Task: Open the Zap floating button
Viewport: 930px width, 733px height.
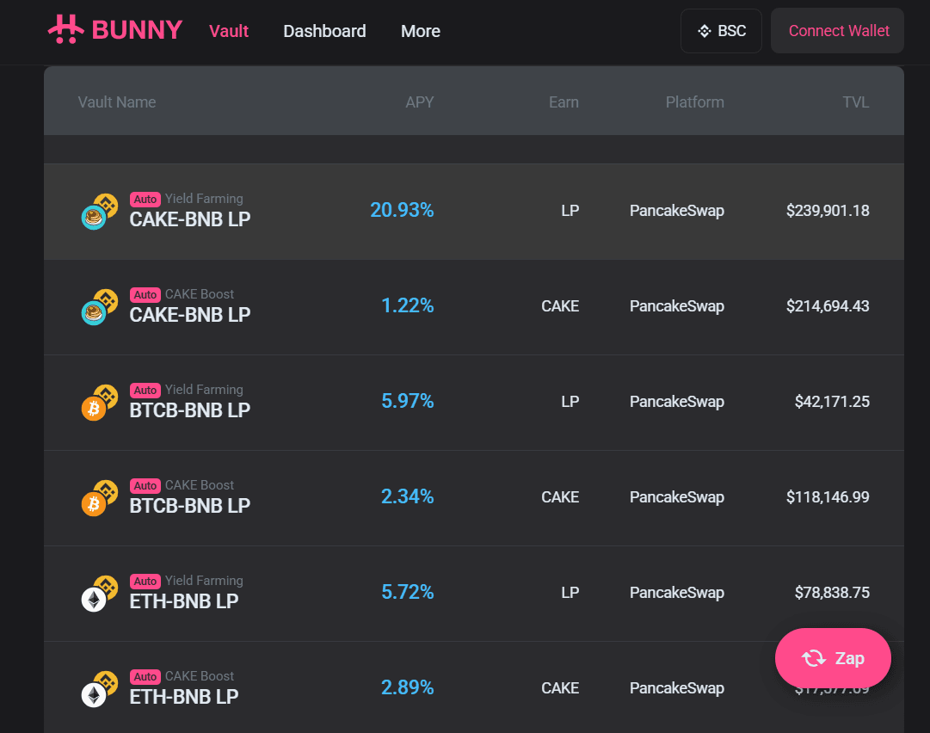Action: tap(833, 658)
